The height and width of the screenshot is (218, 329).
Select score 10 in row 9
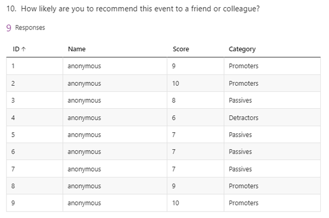tap(175, 203)
